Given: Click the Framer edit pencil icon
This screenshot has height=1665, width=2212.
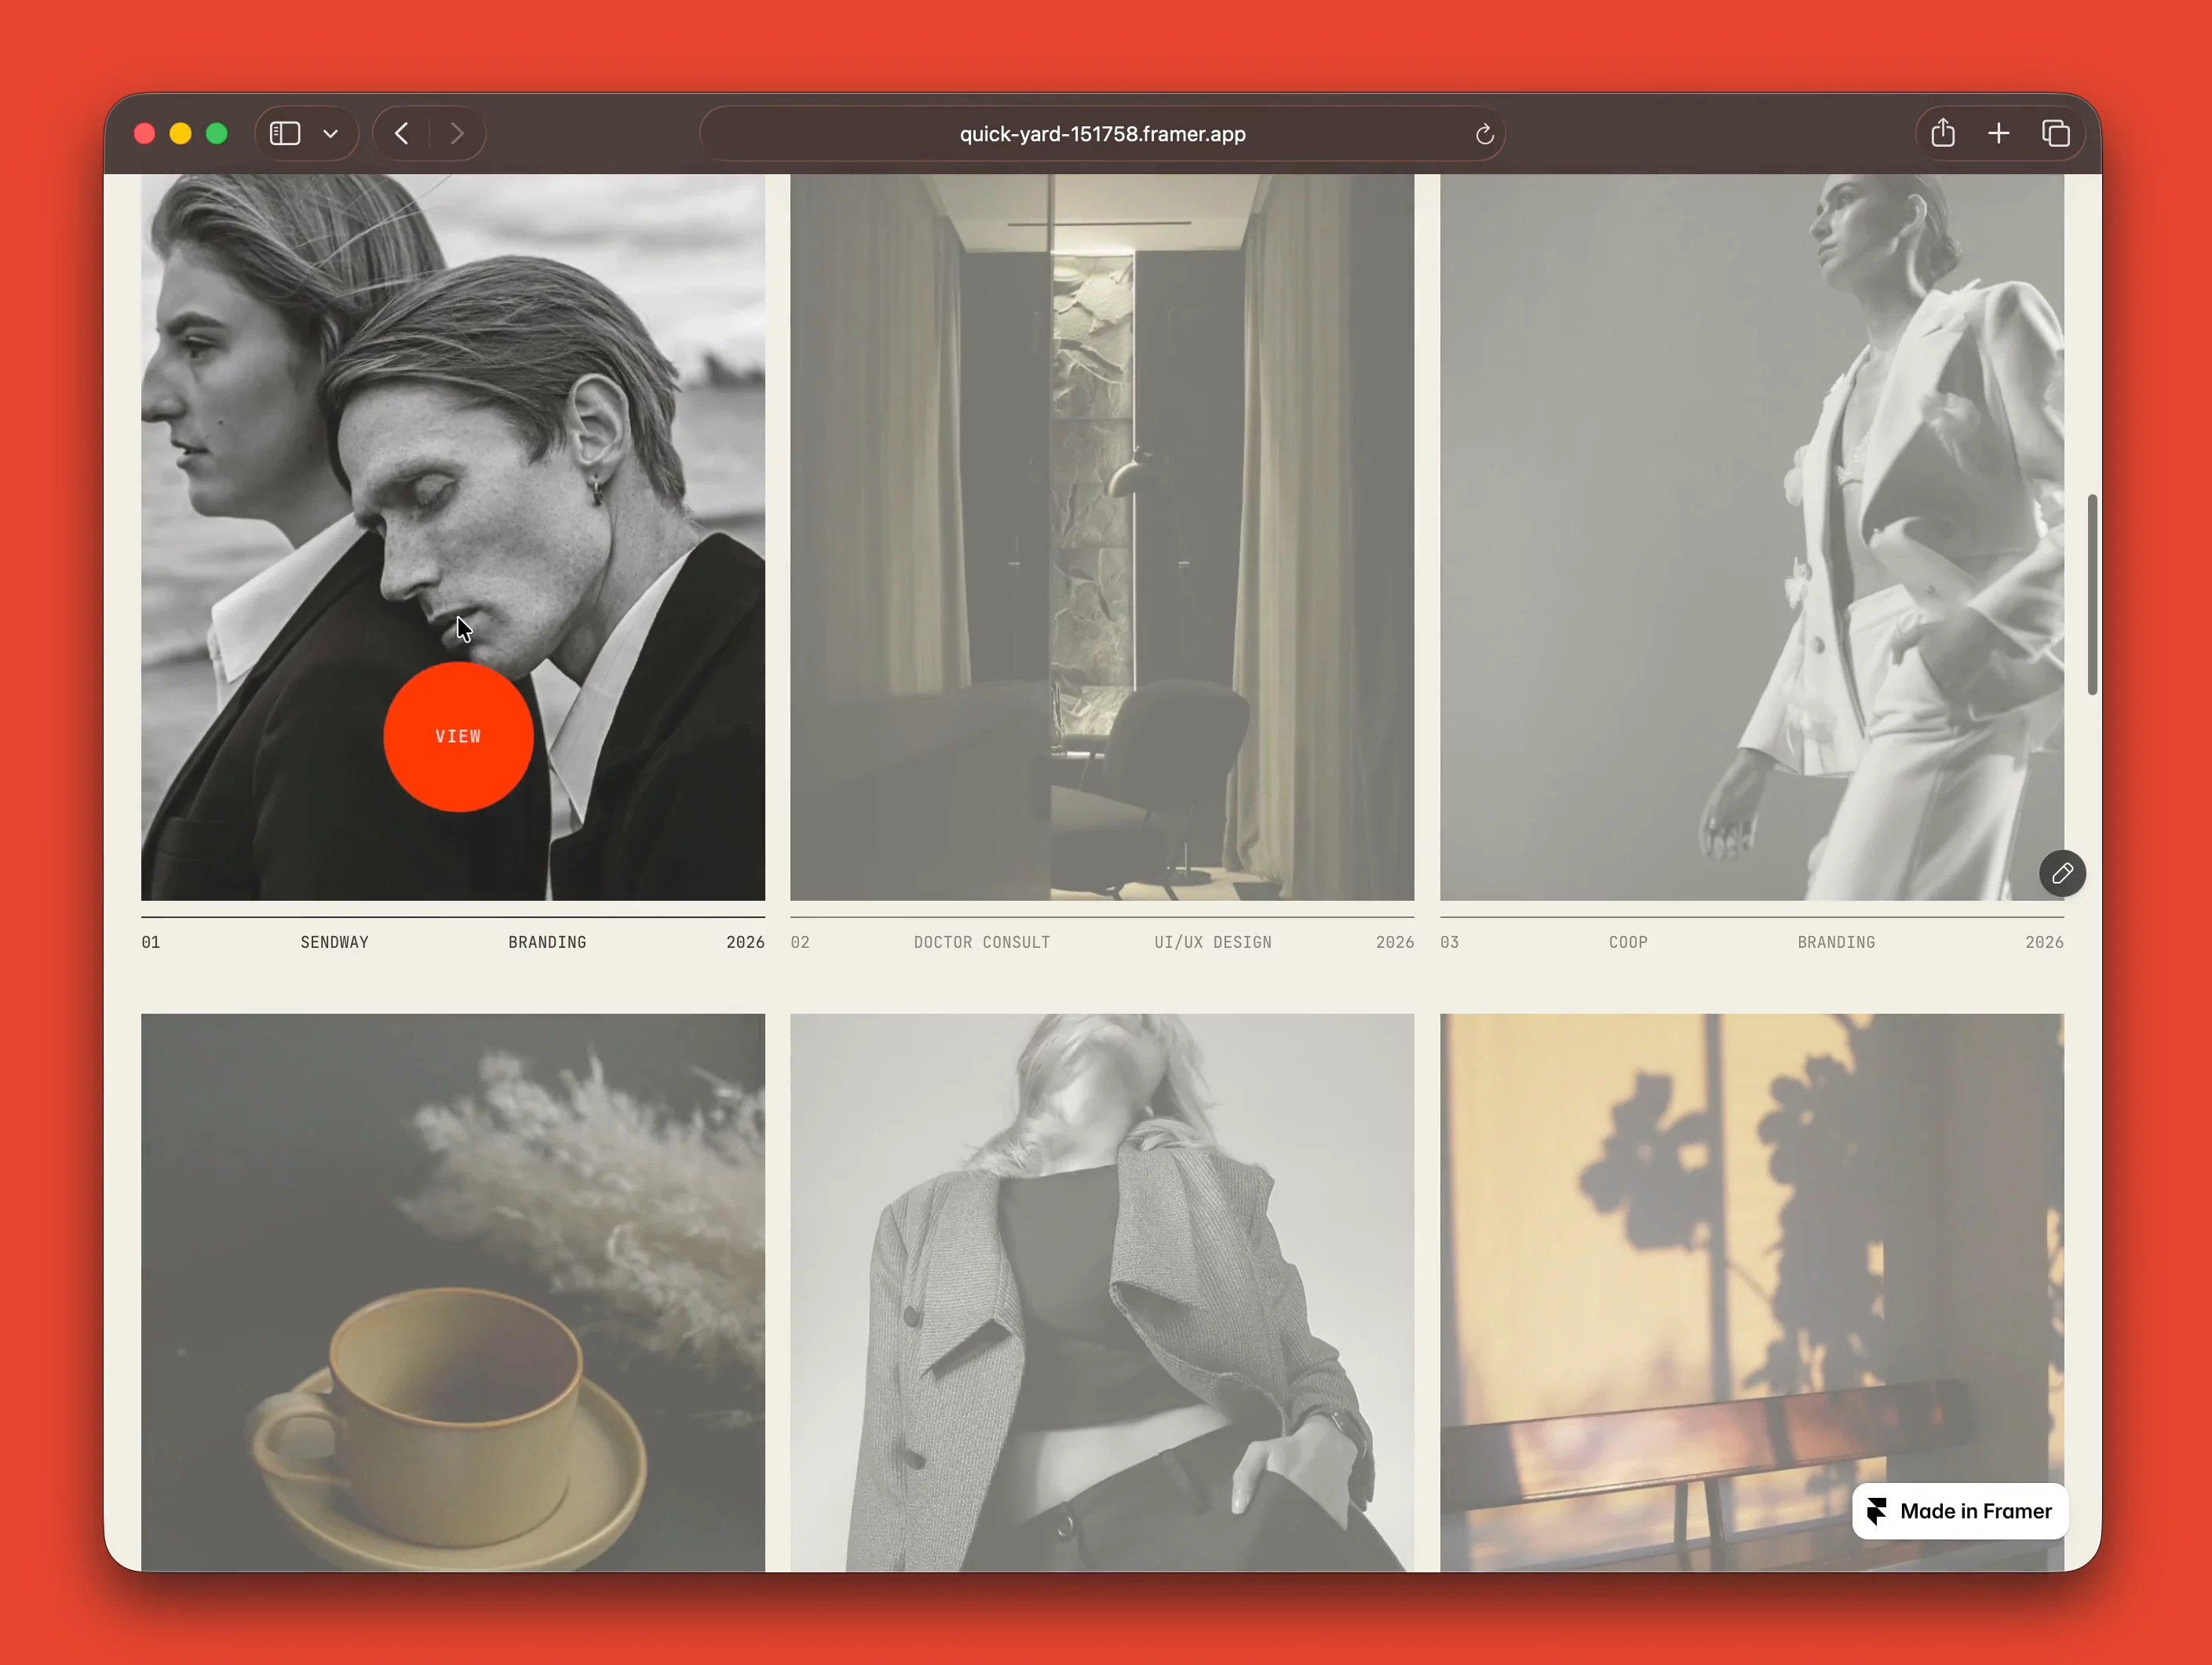Looking at the screenshot, I should click(2062, 873).
